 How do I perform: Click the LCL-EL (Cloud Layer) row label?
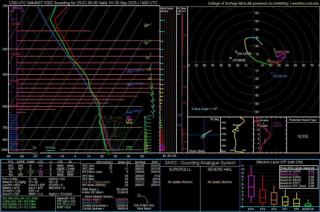coord(96,182)
